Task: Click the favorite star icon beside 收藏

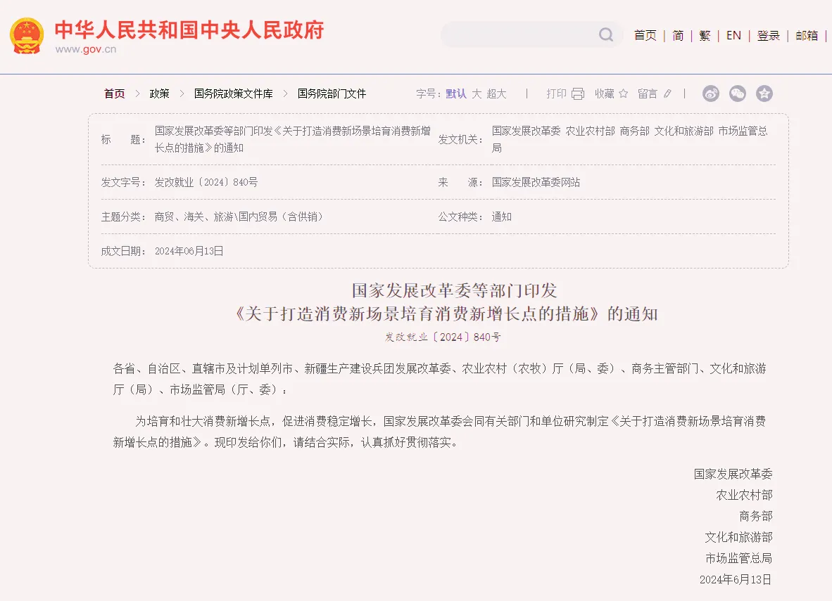Action: 624,93
